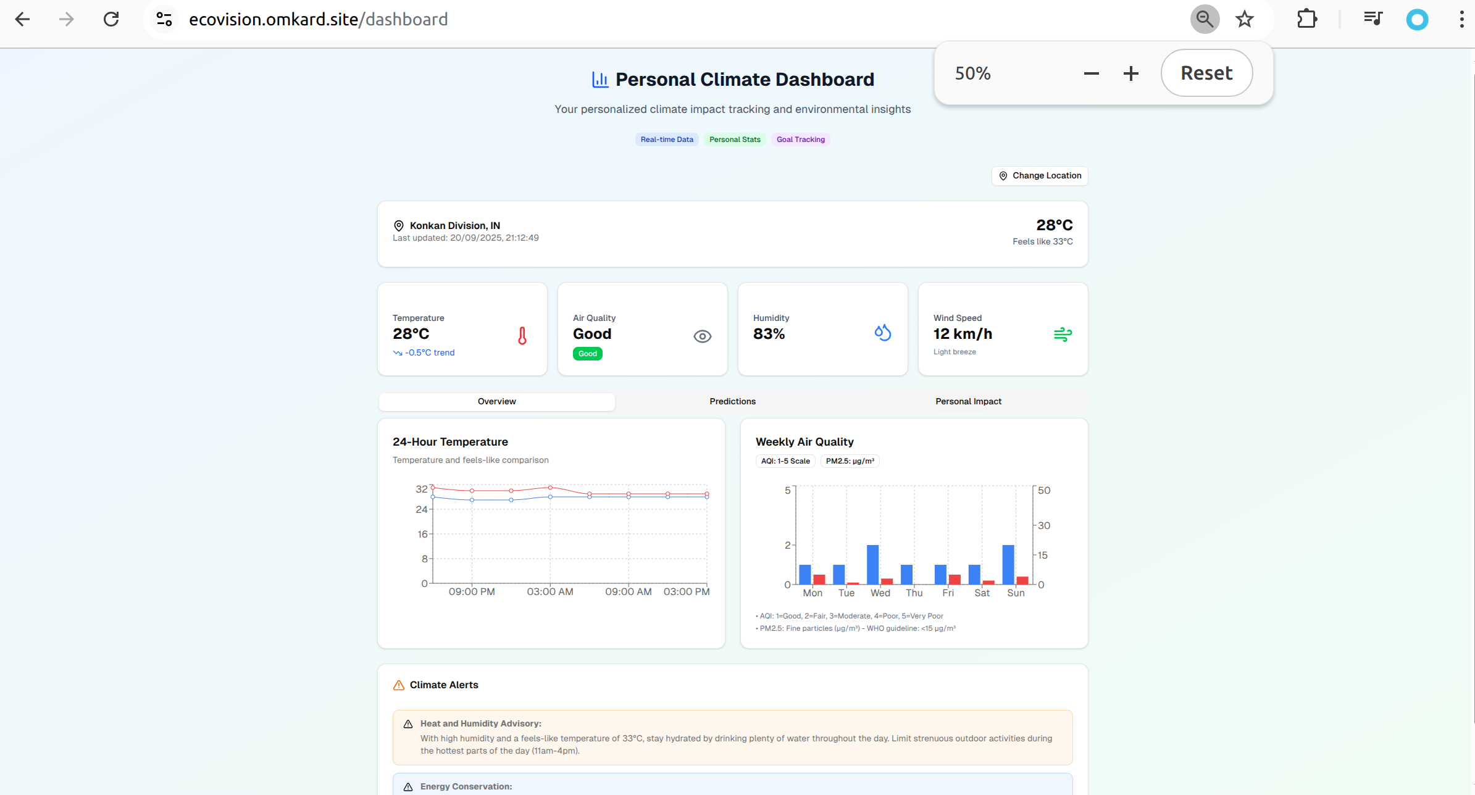Screen dimensions: 1475x795
Task: Select the Overview tab
Action: pos(496,401)
